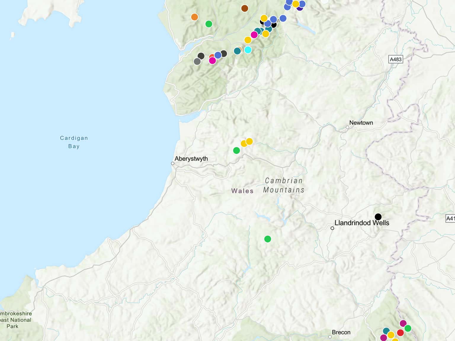Select the green marker northeast of Aberystwyth
This screenshot has width=455, height=341.
pyautogui.click(x=236, y=150)
